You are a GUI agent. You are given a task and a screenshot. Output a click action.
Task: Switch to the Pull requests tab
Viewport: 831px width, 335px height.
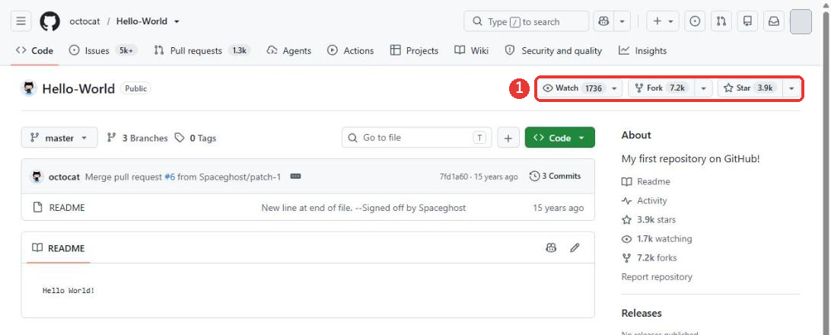pyautogui.click(x=202, y=51)
